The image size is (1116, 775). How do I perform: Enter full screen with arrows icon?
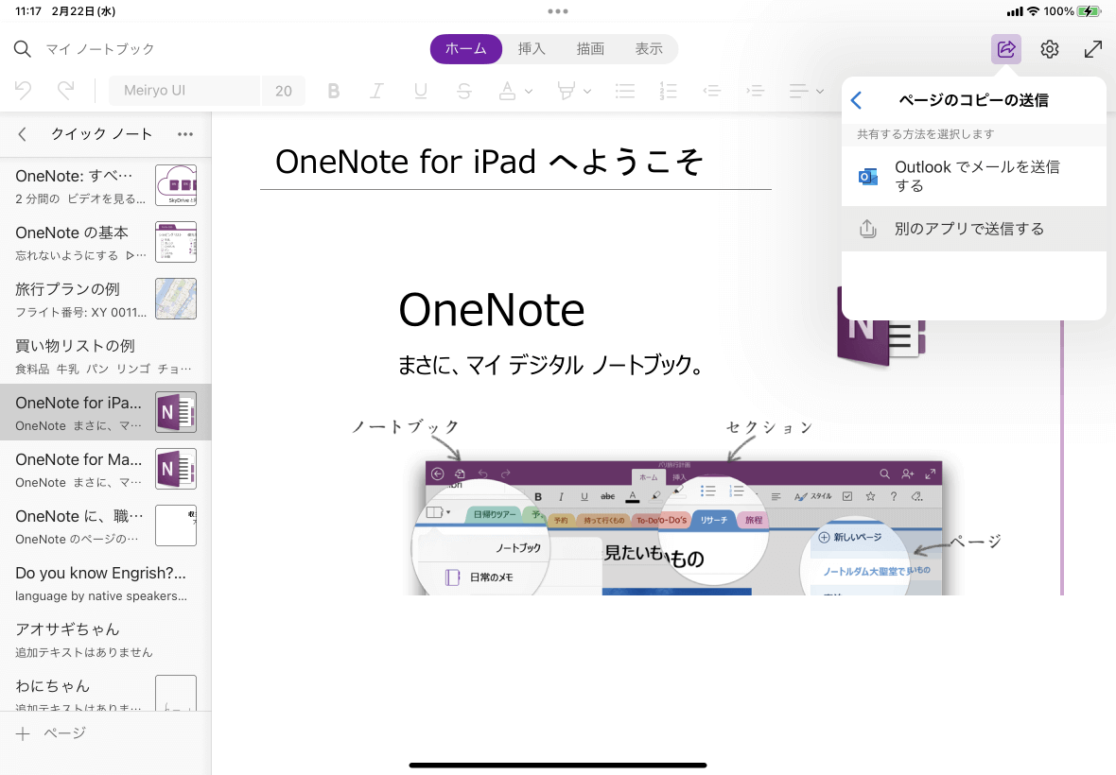tap(1093, 49)
